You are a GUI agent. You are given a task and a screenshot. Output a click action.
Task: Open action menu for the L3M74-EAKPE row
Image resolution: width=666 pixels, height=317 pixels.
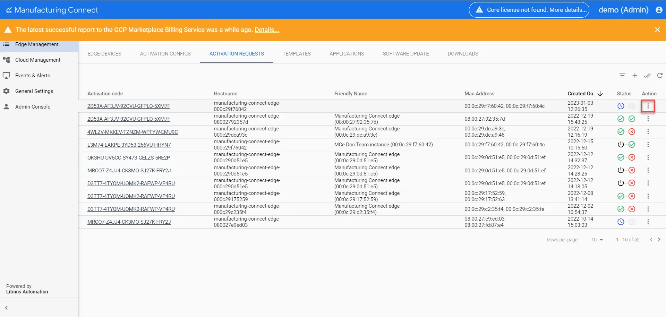coord(648,145)
